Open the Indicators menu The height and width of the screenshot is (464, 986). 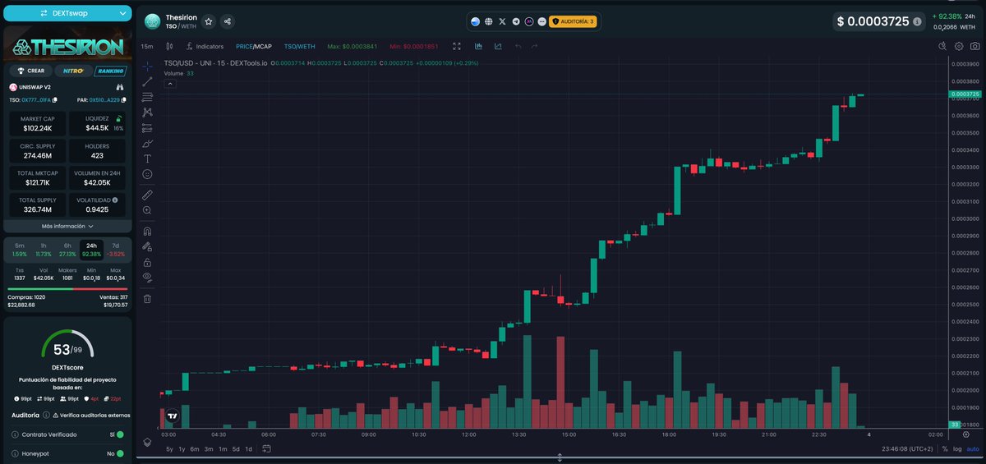click(x=205, y=47)
